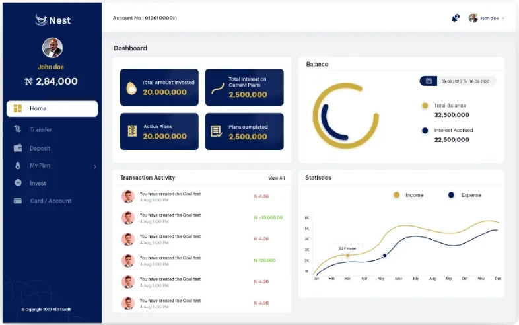
Task: Click the 3.2 K income chart marker
Action: point(347,255)
